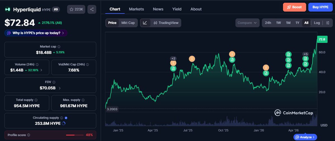Click the $70.05B FDV value
335x141 pixels.
click(48, 88)
